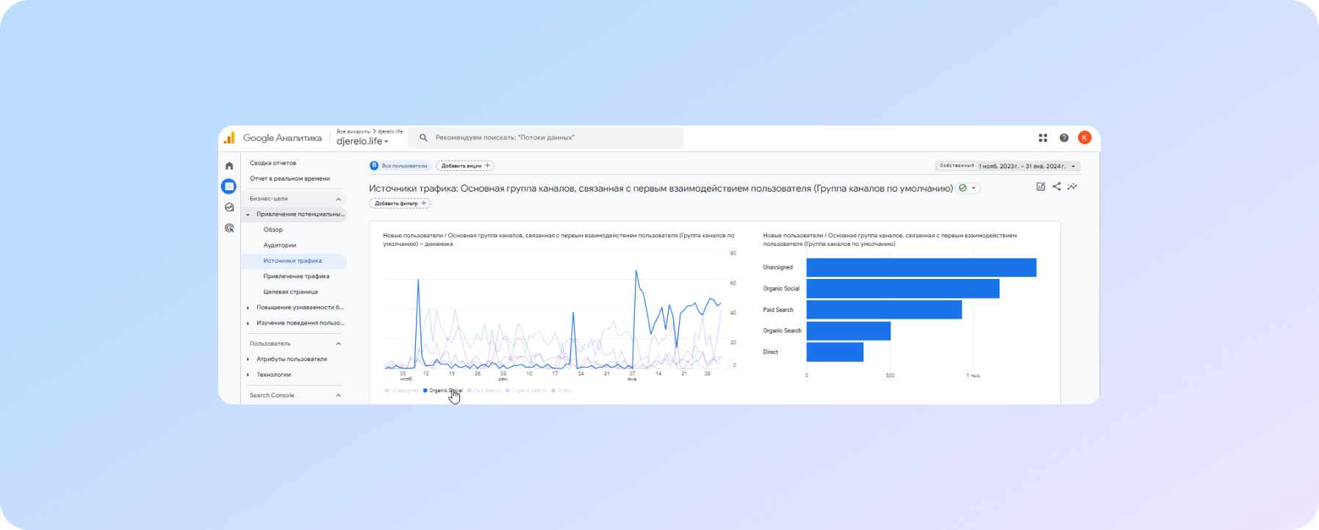Open the Google apps grid icon

tap(1043, 138)
